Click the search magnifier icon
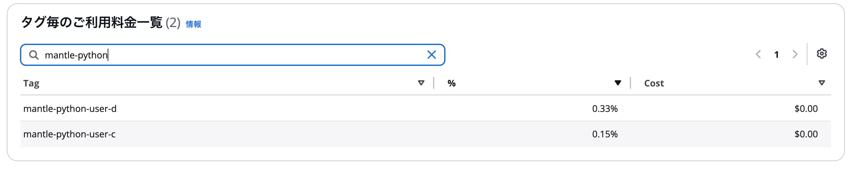The image size is (851, 169). pos(34,55)
